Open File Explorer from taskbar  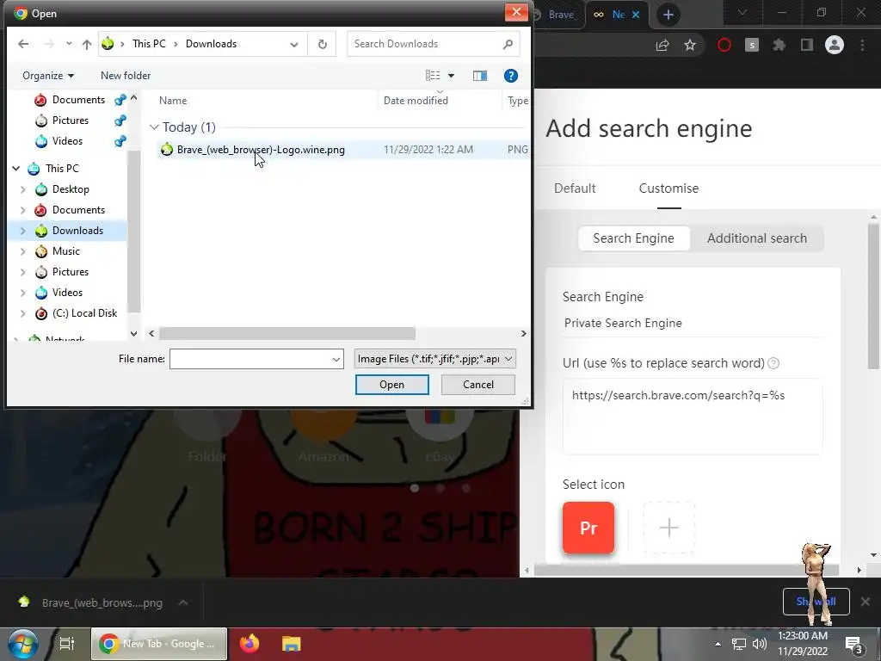291,644
